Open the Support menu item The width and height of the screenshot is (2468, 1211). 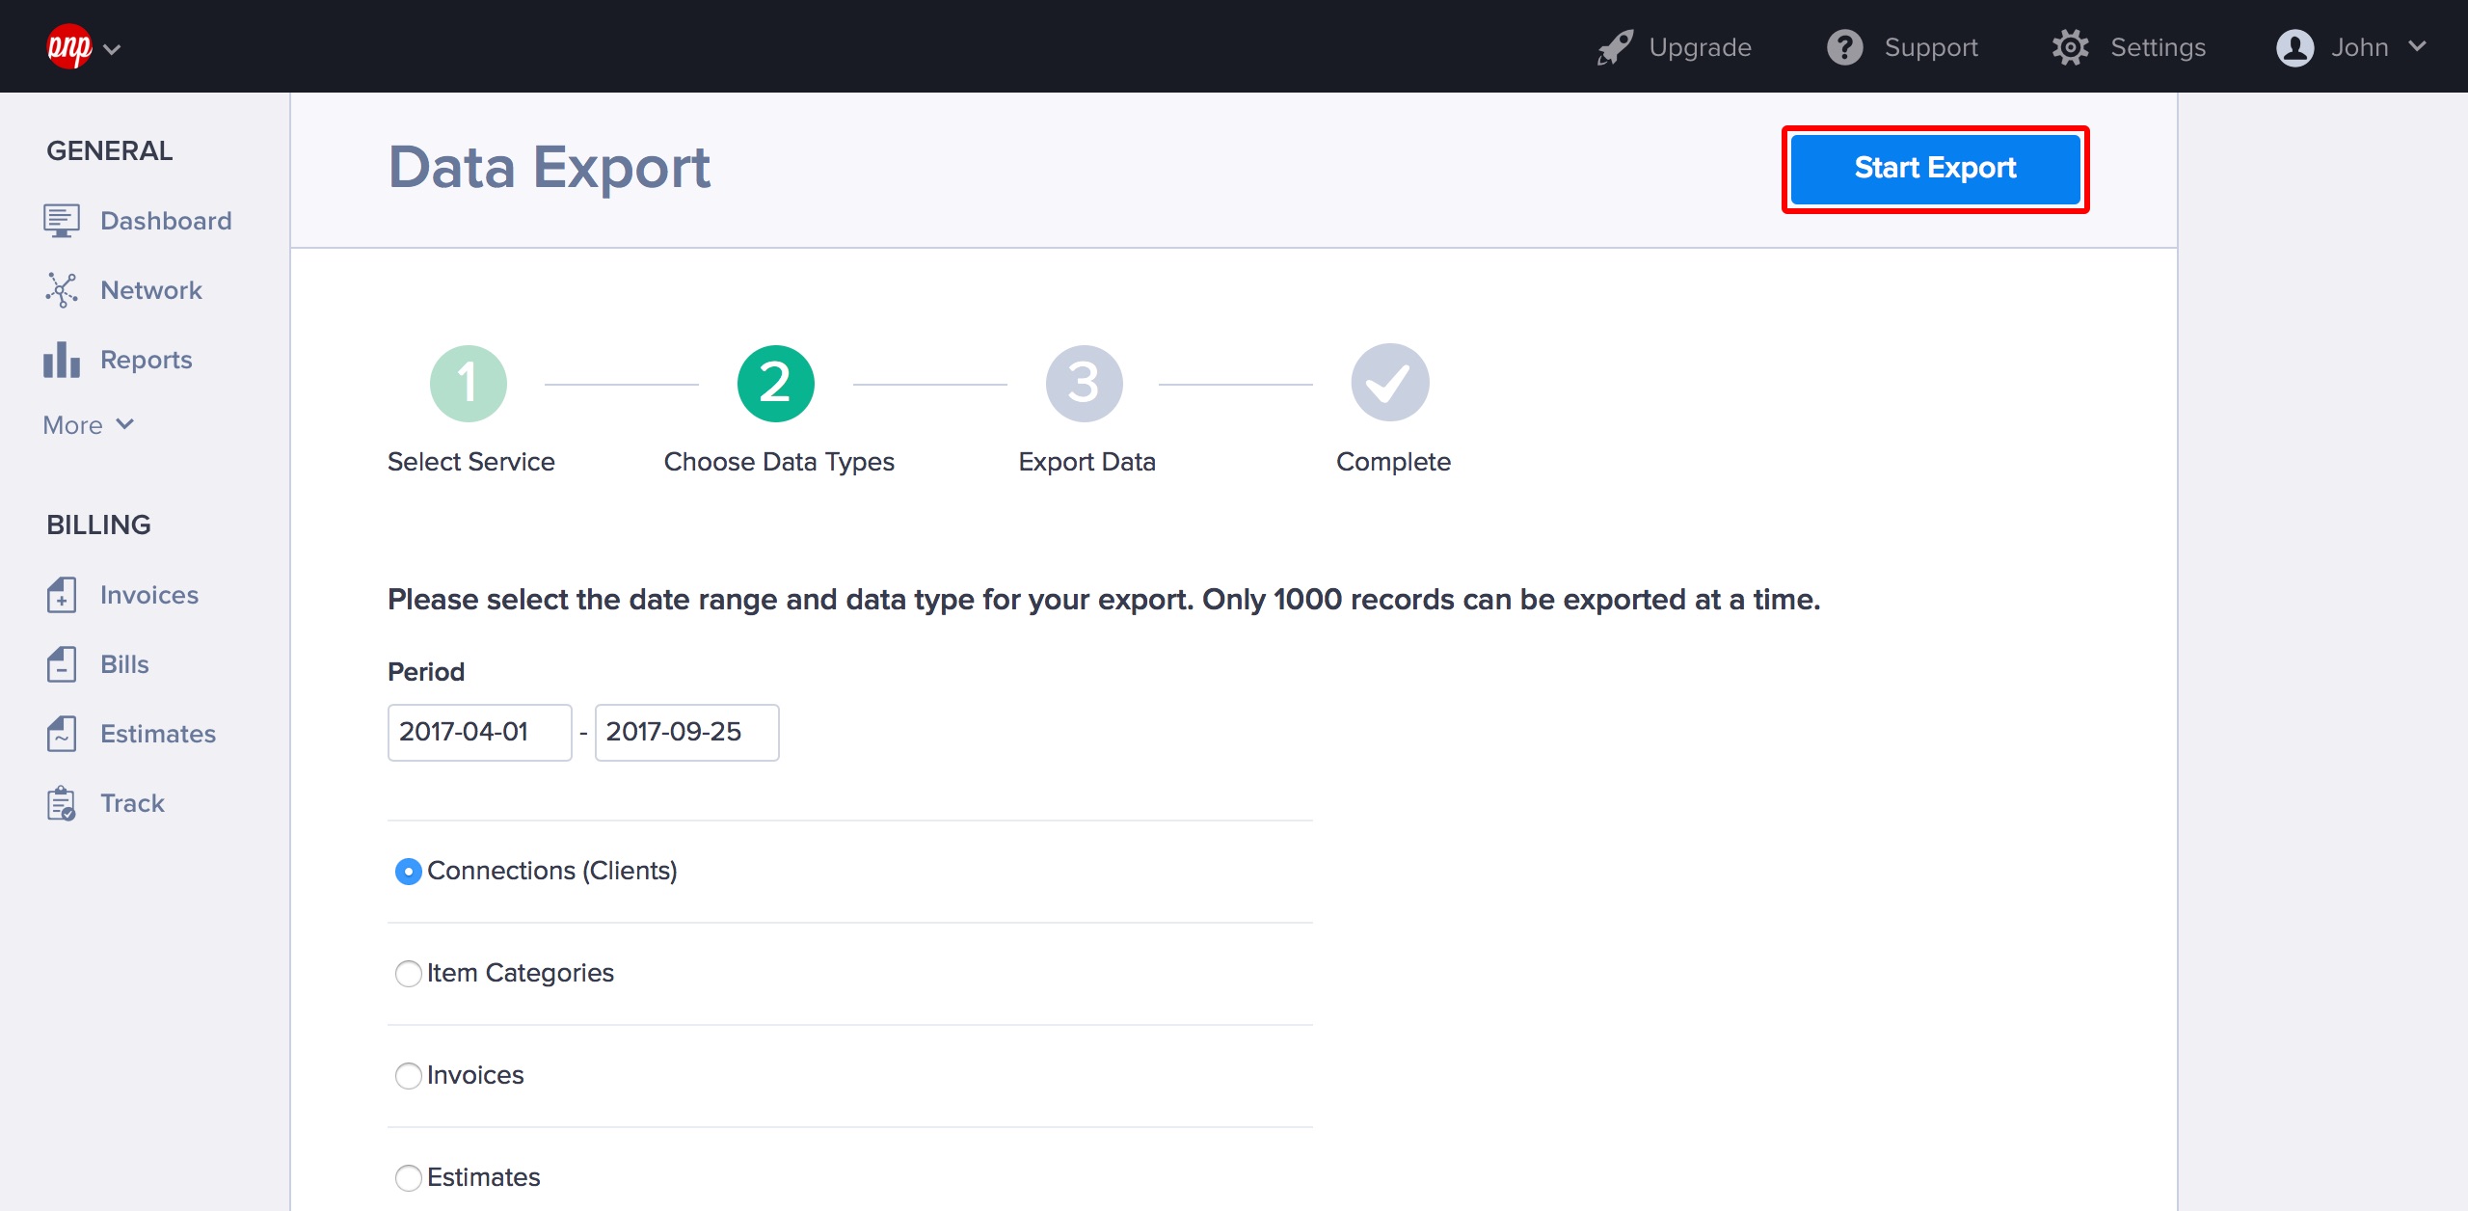pos(1903,47)
